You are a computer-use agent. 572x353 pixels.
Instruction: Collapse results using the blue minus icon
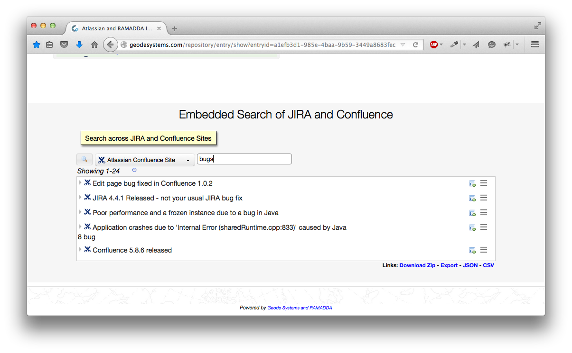[x=134, y=170]
